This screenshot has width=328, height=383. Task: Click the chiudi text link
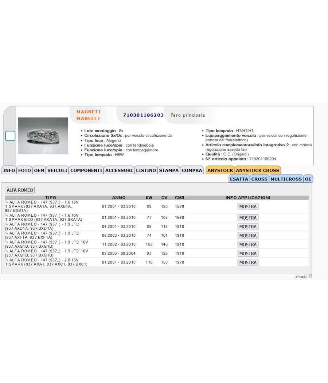pyautogui.click(x=301, y=276)
